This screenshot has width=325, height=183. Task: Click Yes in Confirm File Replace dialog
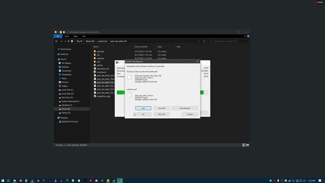coord(143,108)
